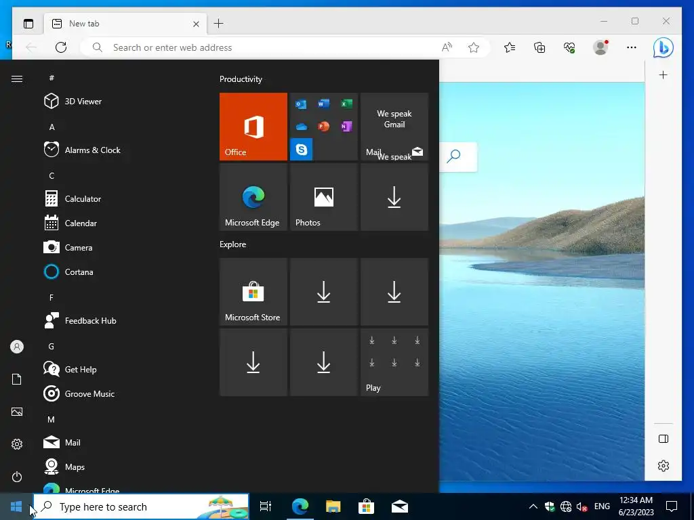Open the notification center

pyautogui.click(x=672, y=506)
